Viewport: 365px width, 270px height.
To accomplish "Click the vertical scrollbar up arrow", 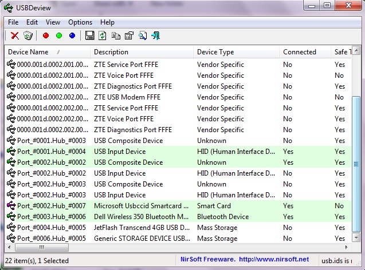I will tap(356, 50).
